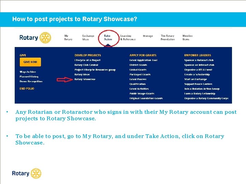This screenshot has height=184, width=246.
Task: Open the Packaged Grants link
Action: pos(140,75)
